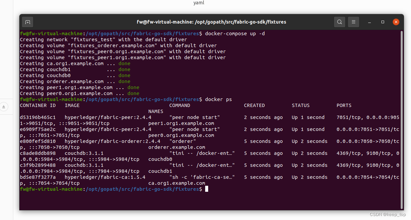Open a new terminal tab

point(28,22)
